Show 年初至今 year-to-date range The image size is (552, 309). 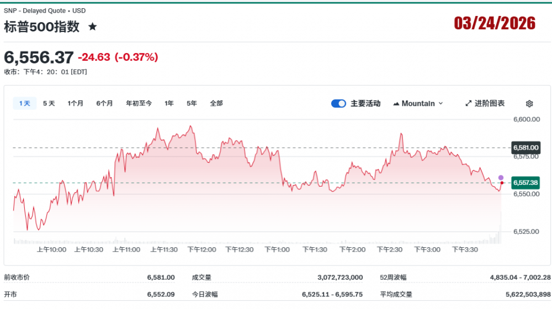pos(139,103)
